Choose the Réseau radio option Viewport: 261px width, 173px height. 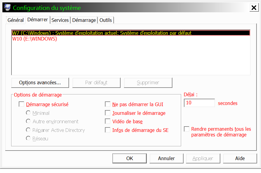[x=28, y=138]
